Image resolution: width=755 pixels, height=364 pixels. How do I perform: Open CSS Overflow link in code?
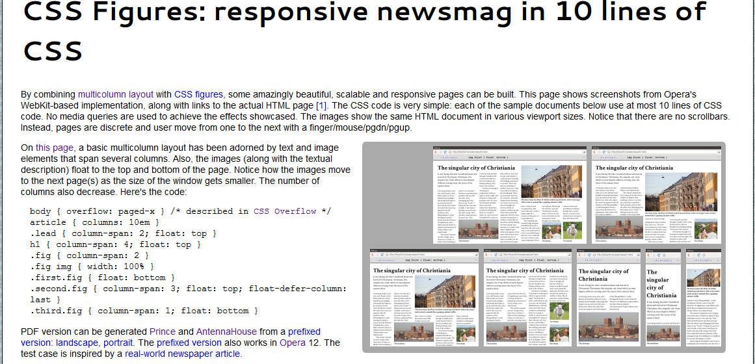click(285, 211)
